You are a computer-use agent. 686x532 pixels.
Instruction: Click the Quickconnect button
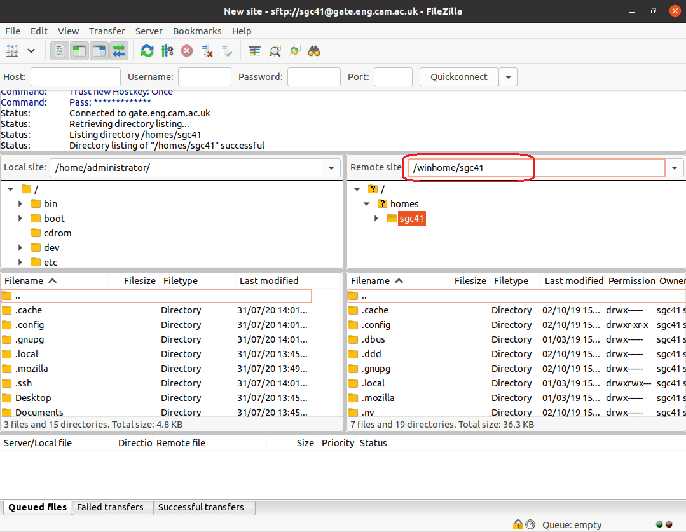(x=458, y=77)
